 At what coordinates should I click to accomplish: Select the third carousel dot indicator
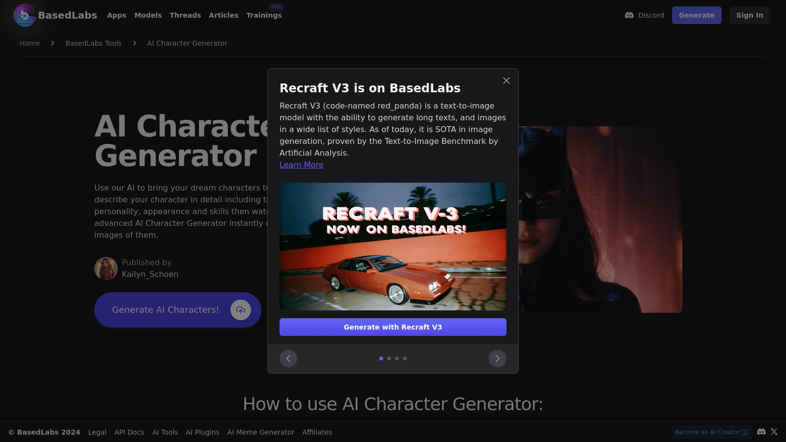(x=397, y=359)
